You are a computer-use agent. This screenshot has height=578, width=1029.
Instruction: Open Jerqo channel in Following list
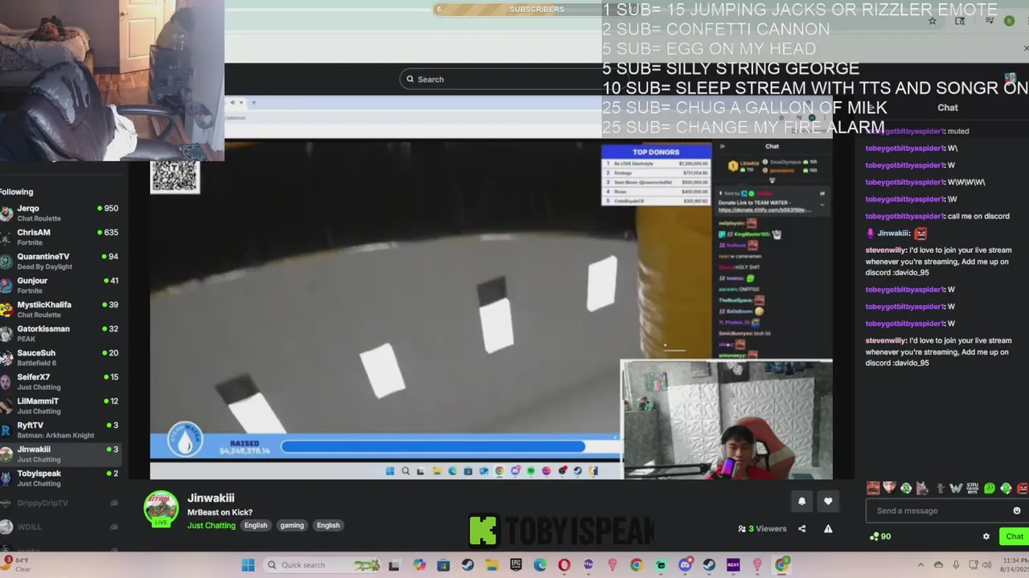tap(60, 213)
